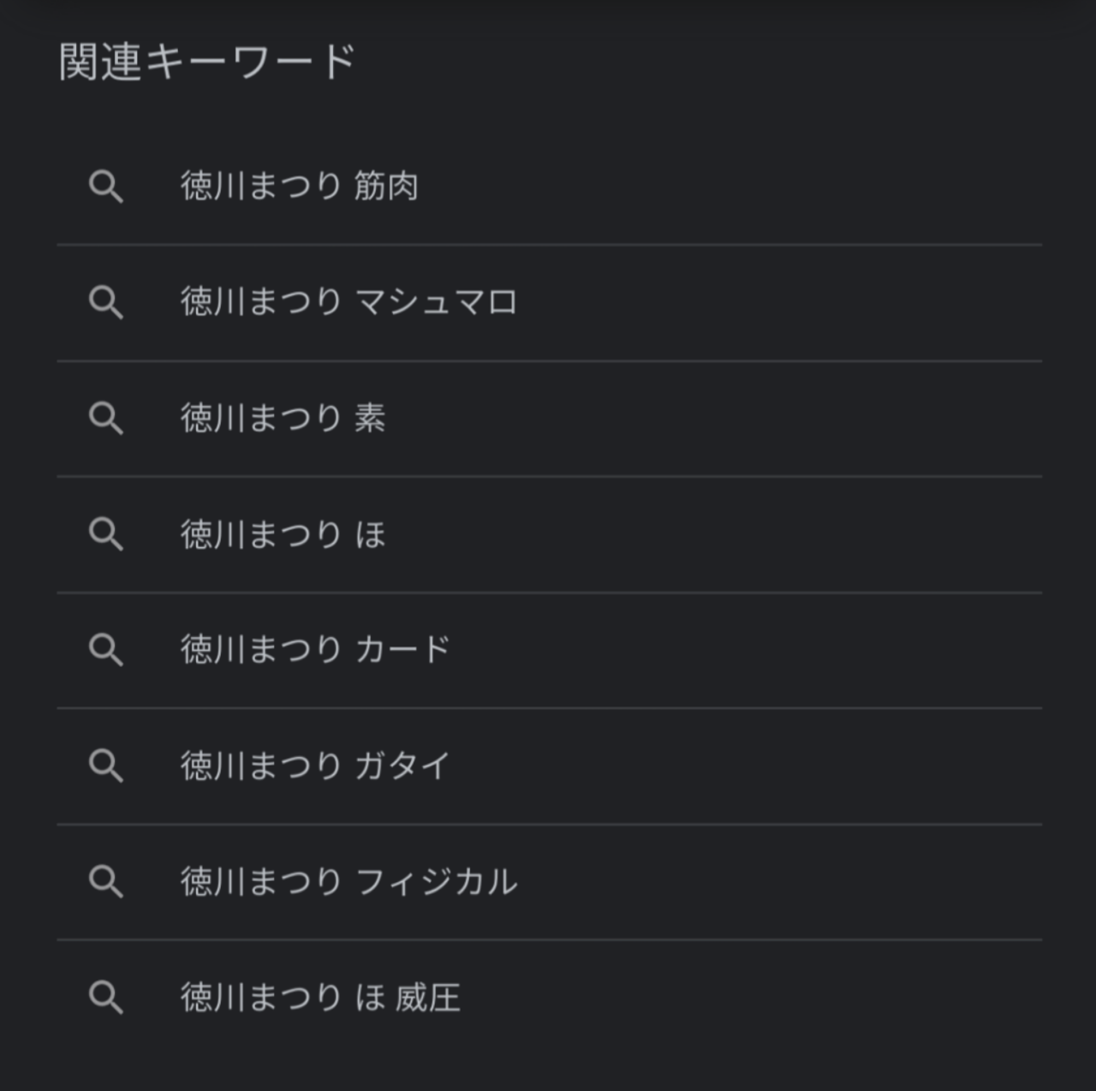Search for 徳川まつり マシュマロ
This screenshot has height=1091, width=1096.
coord(348,302)
